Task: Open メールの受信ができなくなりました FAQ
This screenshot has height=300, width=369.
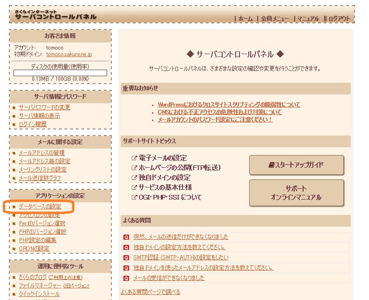Action: tap(169, 278)
